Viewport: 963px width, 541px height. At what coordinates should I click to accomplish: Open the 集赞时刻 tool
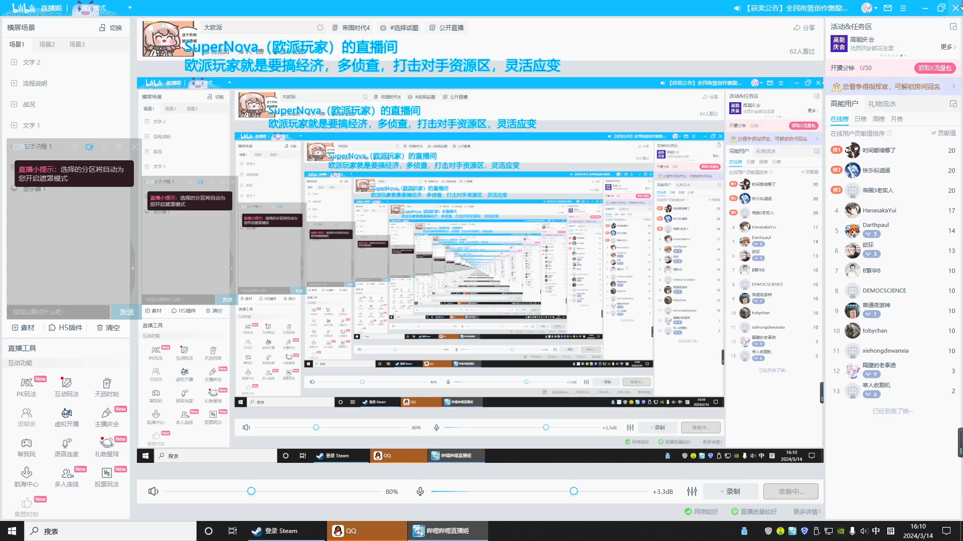pos(27,507)
